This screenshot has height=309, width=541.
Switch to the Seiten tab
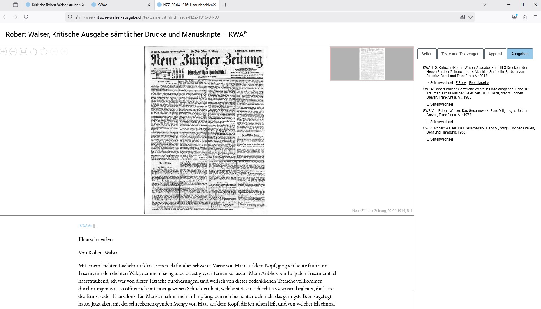pos(427,53)
